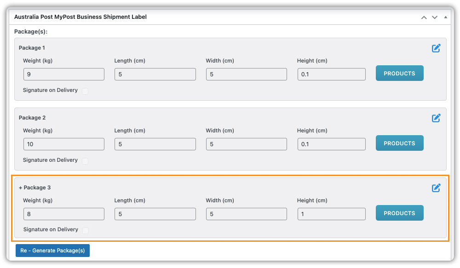Click the Package(s): label

pos(31,32)
